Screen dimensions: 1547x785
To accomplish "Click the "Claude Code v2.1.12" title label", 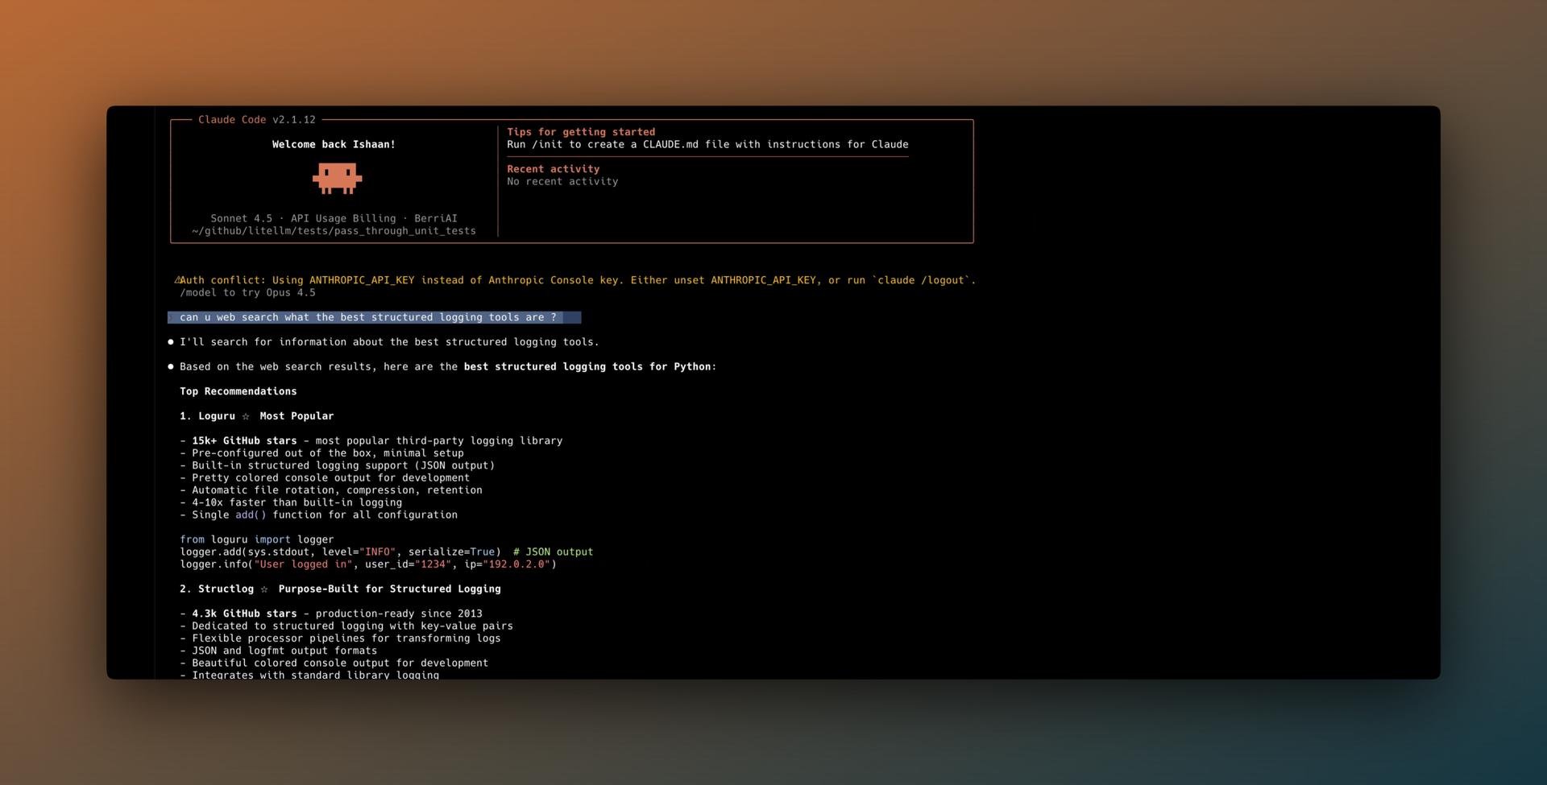I will [x=256, y=119].
